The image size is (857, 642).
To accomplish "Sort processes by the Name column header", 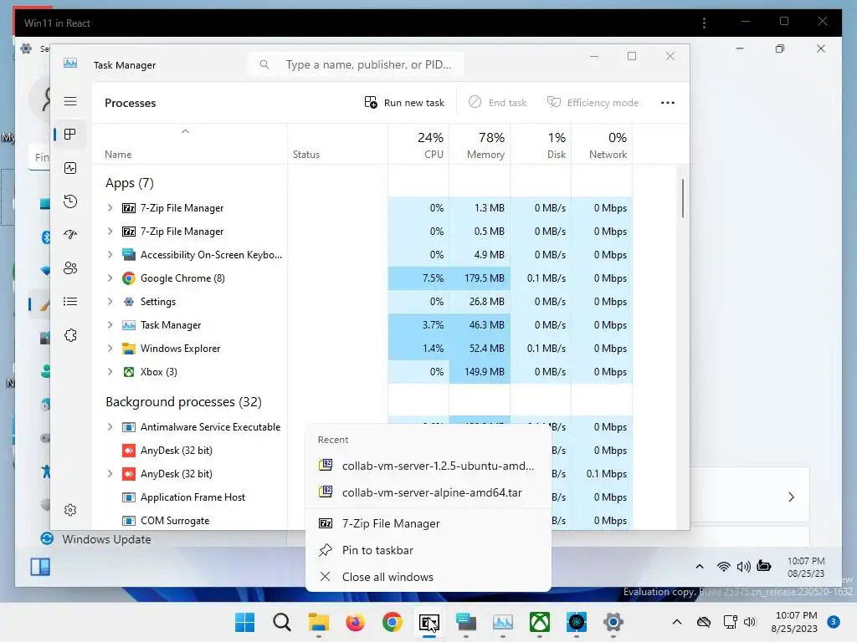I will (190, 145).
